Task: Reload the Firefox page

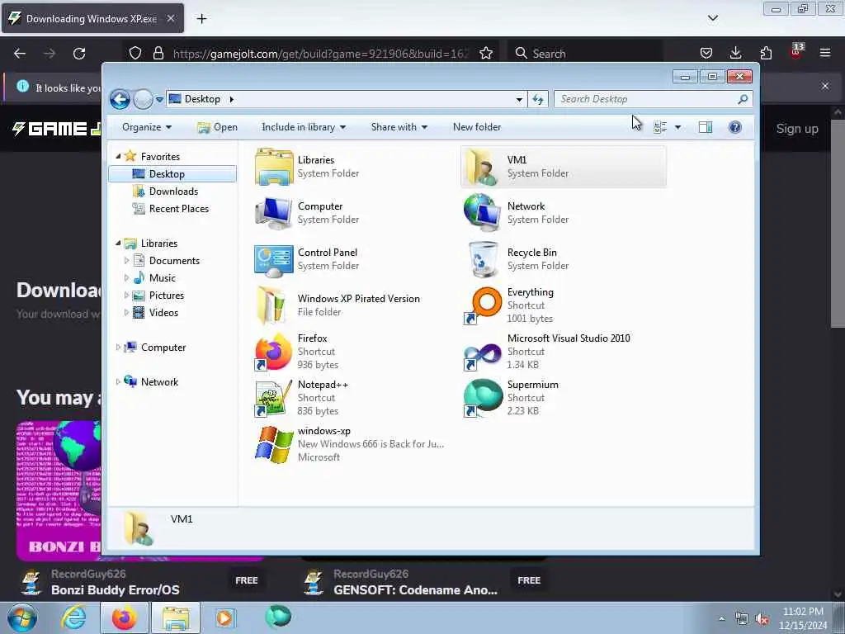Action: [x=79, y=53]
